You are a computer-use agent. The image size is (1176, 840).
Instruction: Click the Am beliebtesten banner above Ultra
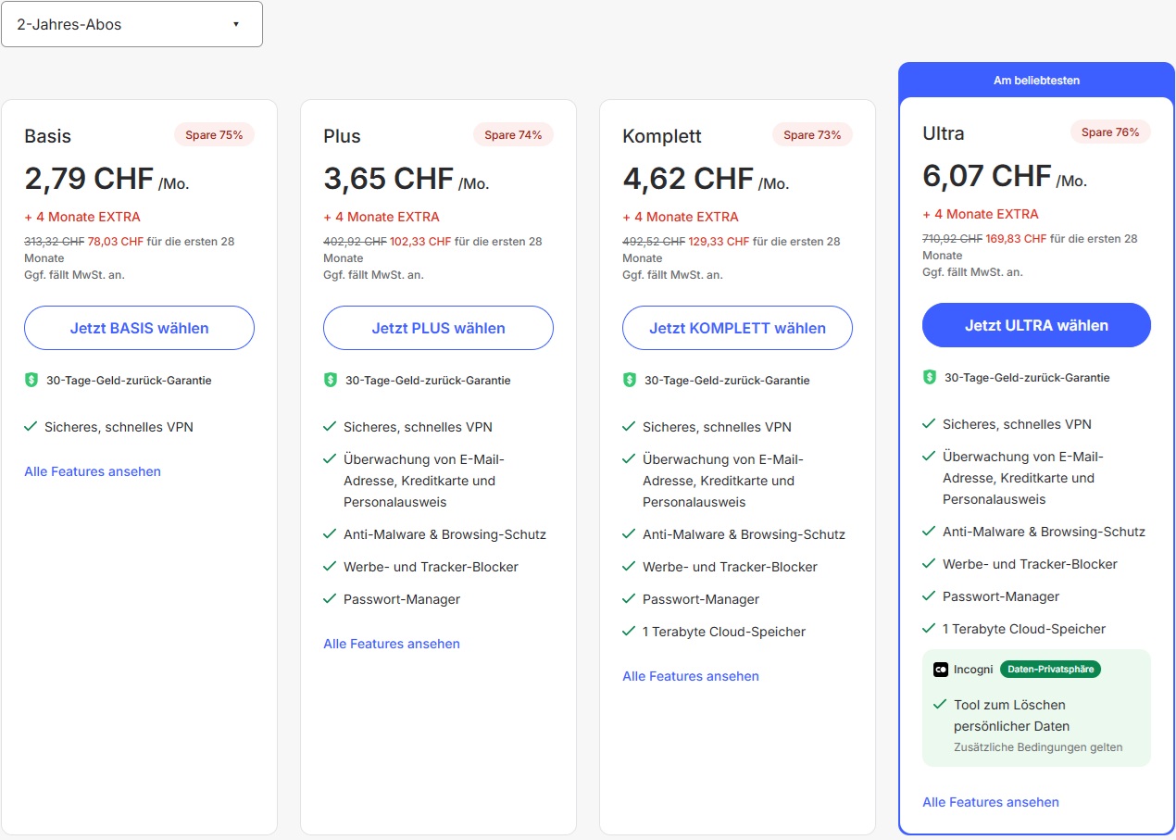tap(1036, 81)
